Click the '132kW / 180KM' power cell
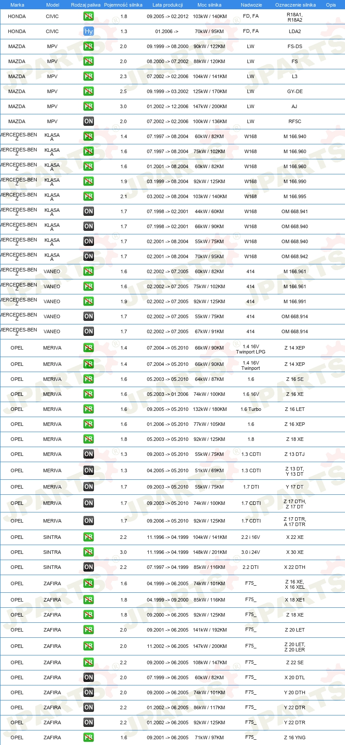 (x=210, y=409)
